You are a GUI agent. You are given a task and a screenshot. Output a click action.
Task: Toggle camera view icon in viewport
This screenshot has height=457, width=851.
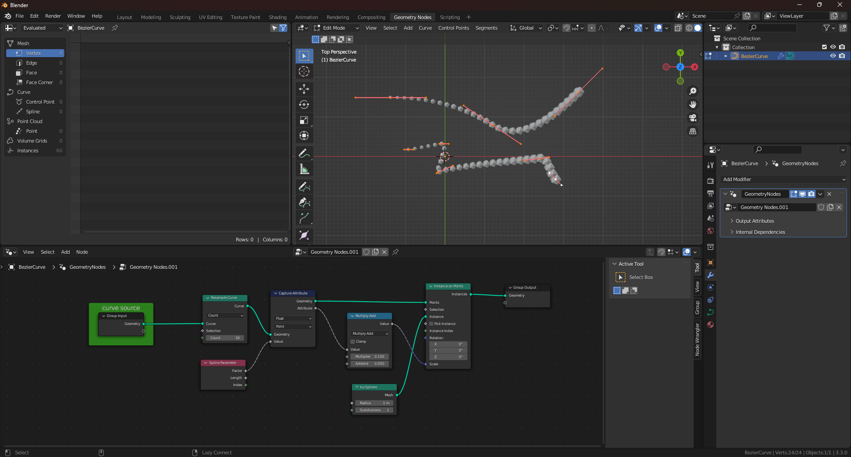point(693,118)
